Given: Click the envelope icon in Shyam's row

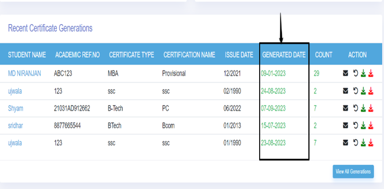Looking at the screenshot, I should (346, 108).
